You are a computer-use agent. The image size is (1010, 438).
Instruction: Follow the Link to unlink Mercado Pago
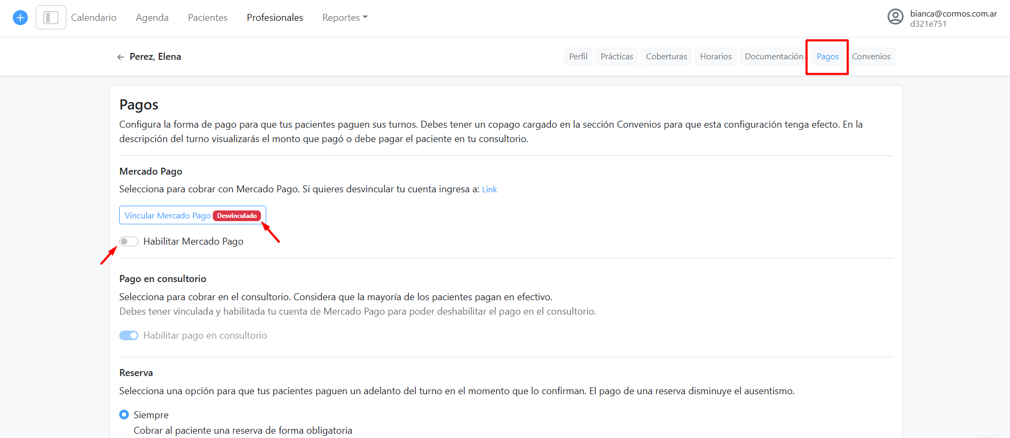[x=489, y=190]
